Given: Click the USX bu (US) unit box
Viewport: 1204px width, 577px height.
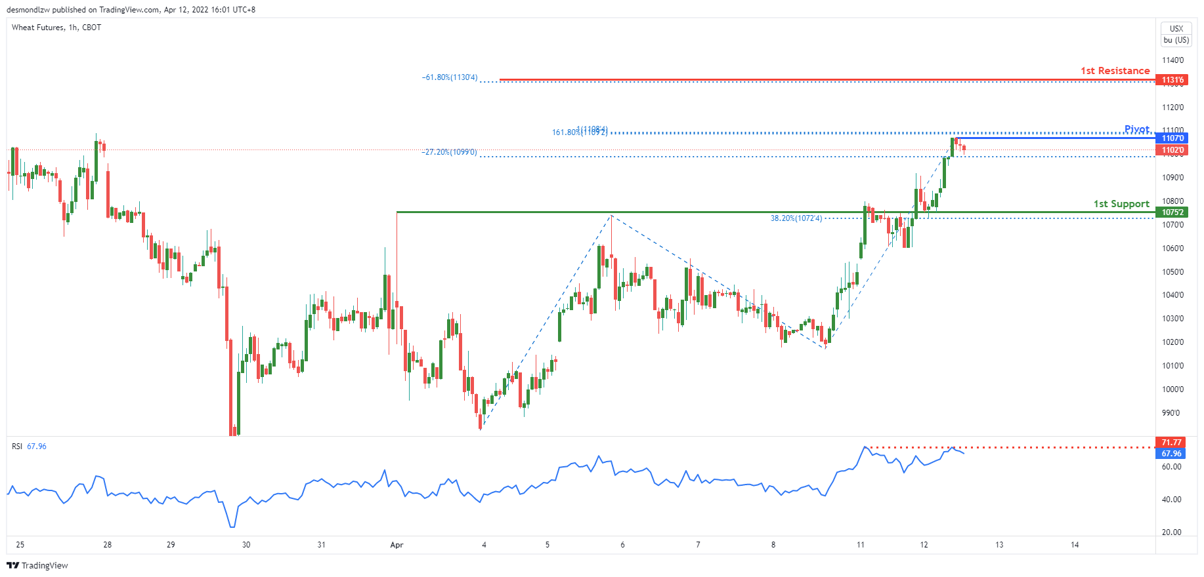Looking at the screenshot, I should (x=1176, y=35).
